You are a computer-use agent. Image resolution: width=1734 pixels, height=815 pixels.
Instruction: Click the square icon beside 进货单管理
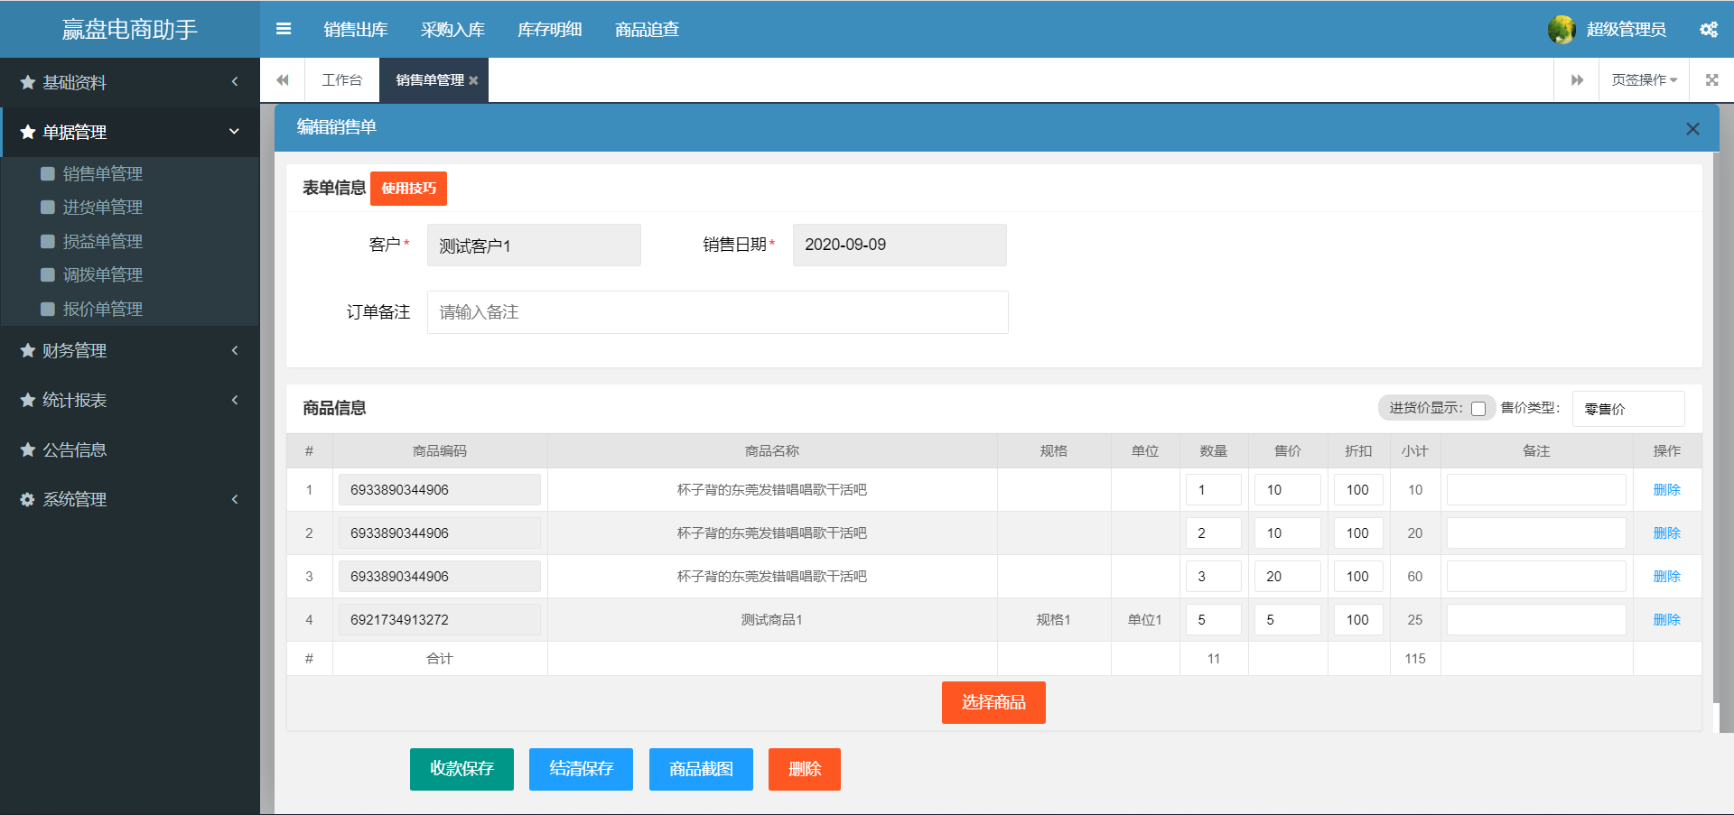(x=48, y=207)
